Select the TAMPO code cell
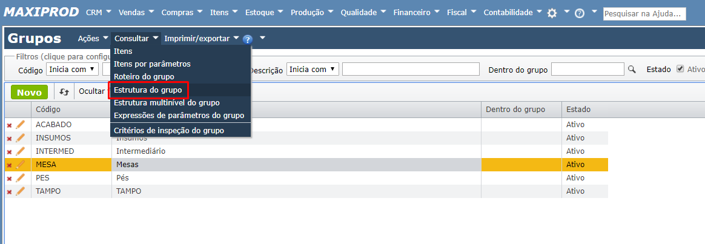 71,191
